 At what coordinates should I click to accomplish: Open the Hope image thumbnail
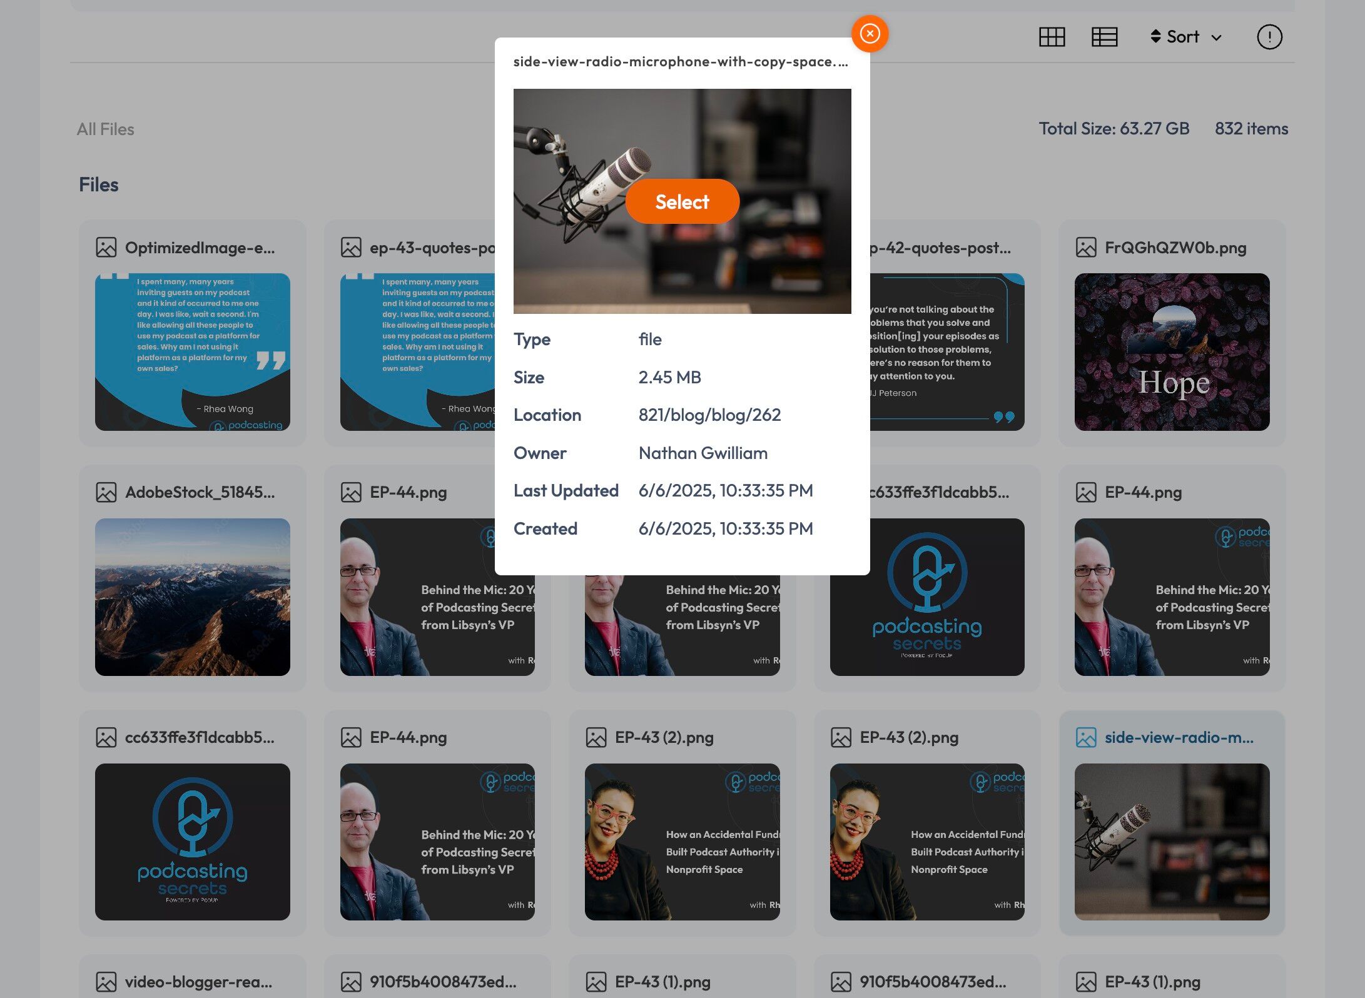pyautogui.click(x=1172, y=351)
